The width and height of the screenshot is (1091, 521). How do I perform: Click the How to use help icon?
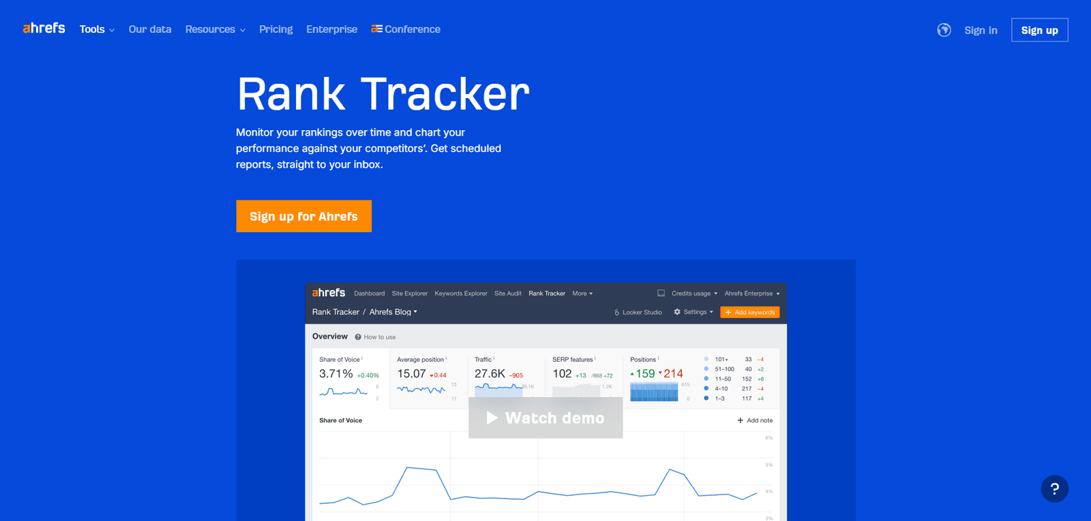click(x=358, y=337)
